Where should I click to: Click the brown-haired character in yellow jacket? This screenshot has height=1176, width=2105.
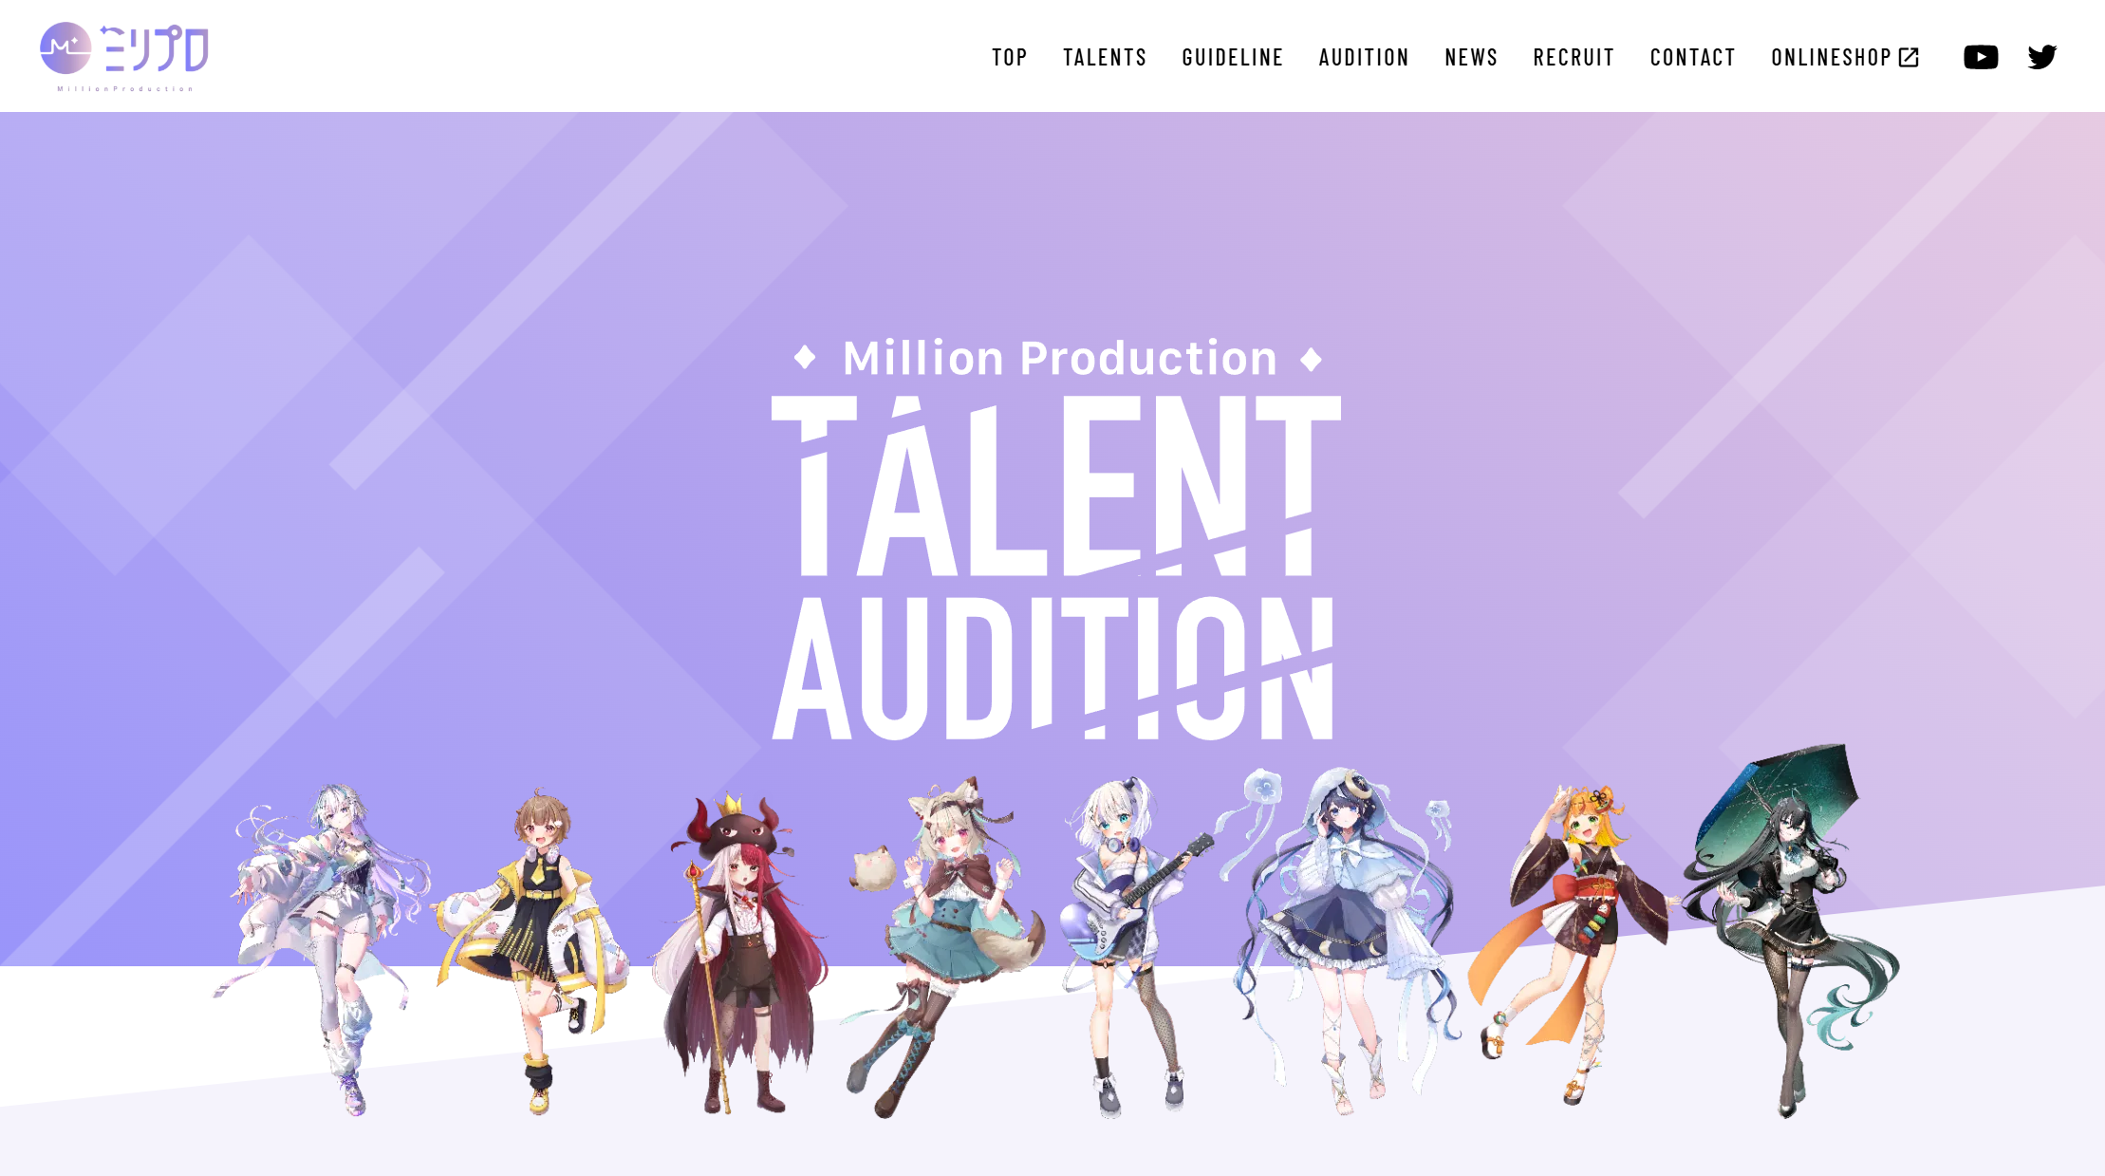[x=536, y=950]
